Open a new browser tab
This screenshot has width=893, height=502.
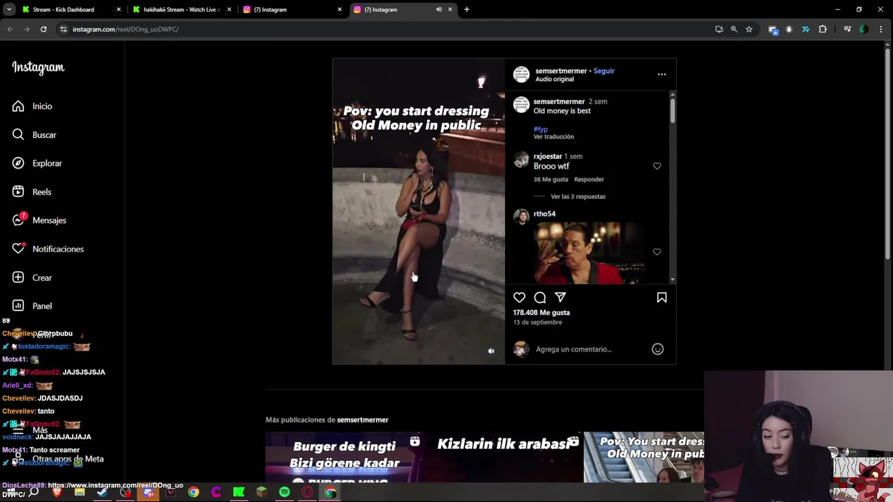point(467,10)
